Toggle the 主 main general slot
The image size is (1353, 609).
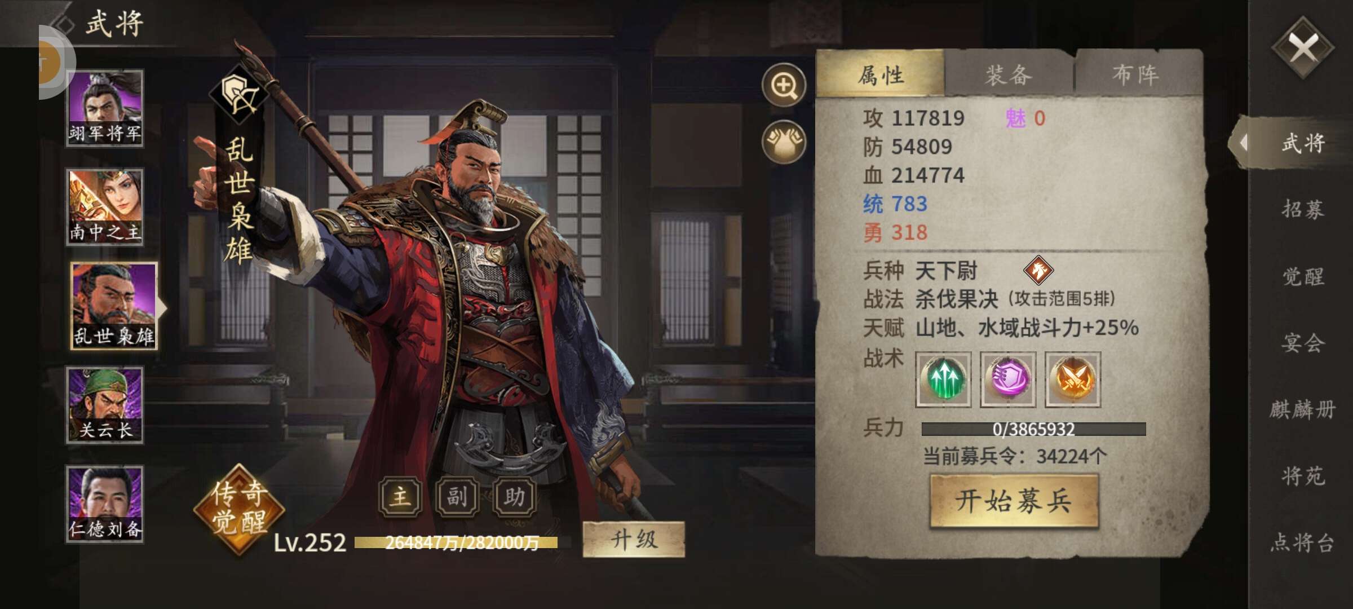(400, 497)
